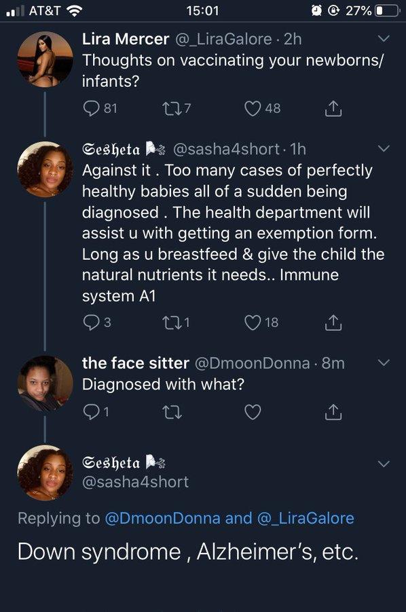Like Lira Mercer's tweet with the heart icon
Viewport: 406px width, 612px height.
[x=251, y=108]
